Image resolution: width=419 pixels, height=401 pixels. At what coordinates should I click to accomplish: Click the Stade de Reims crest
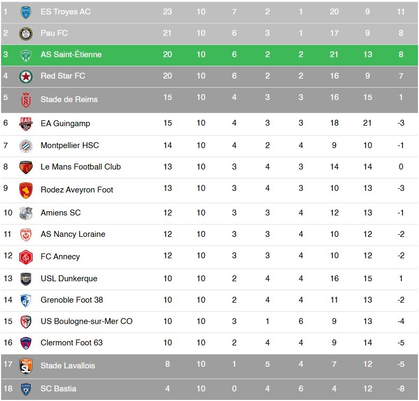(x=26, y=99)
